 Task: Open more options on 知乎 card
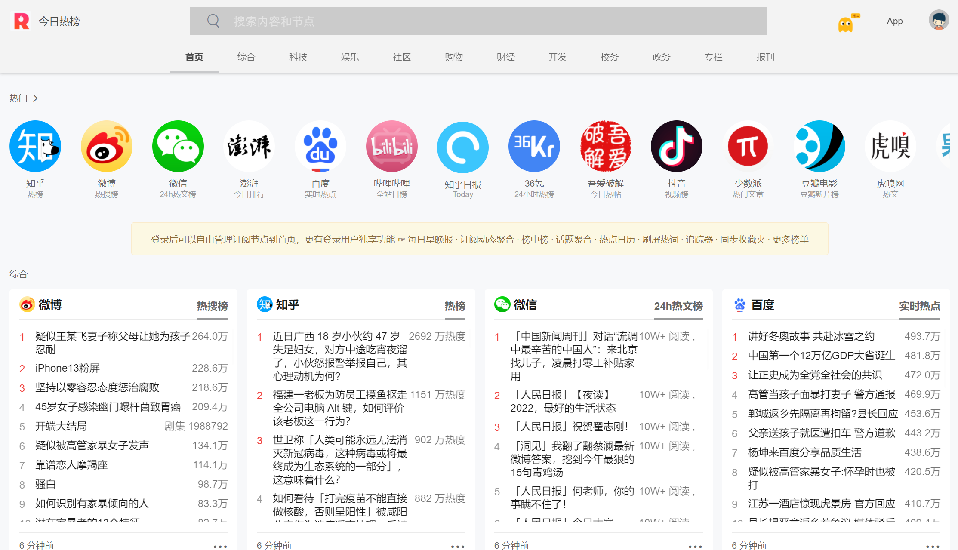coord(458,546)
